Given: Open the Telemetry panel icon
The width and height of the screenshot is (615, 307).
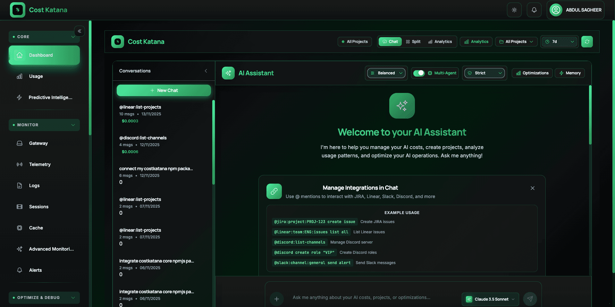Looking at the screenshot, I should coord(20,164).
